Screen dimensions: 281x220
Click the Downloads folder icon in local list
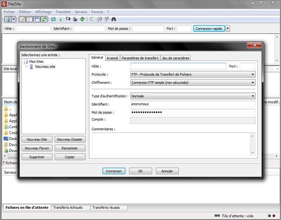click(x=6, y=151)
